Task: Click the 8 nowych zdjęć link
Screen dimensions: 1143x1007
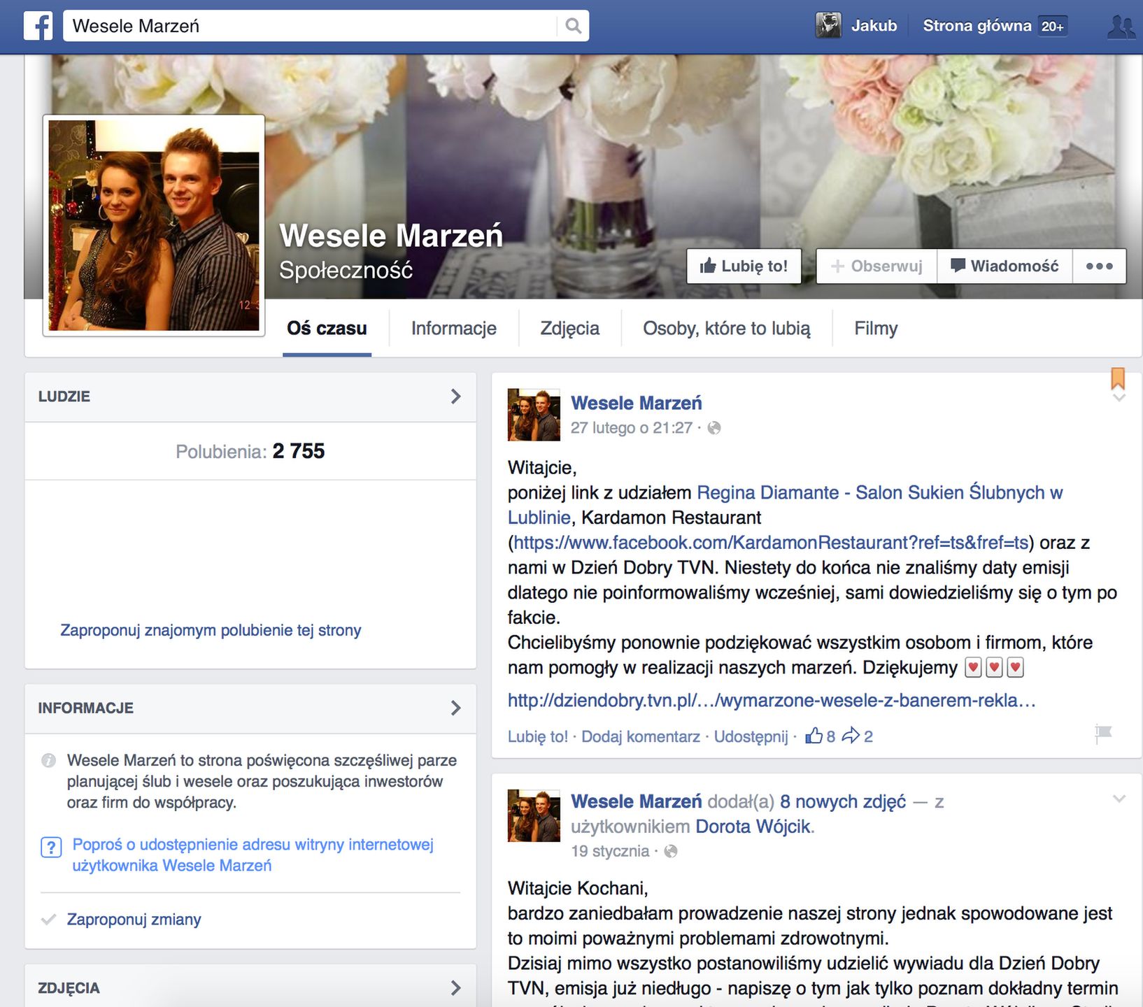Action: click(x=843, y=801)
